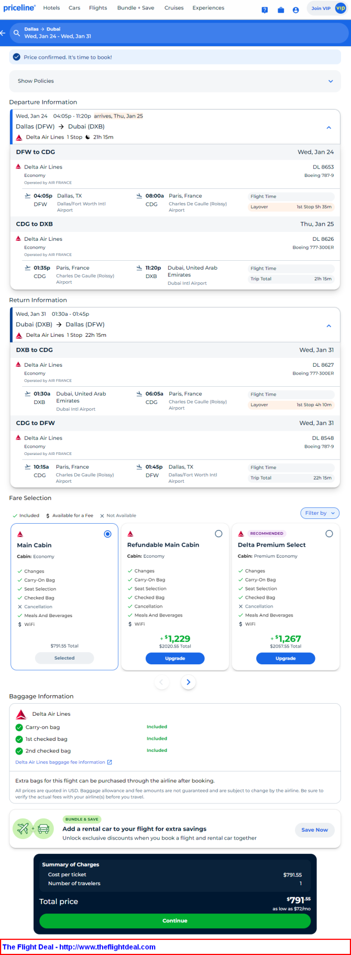Image resolution: width=351 pixels, height=955 pixels.
Task: Click the +$1,267 upgrade price
Action: click(x=286, y=639)
